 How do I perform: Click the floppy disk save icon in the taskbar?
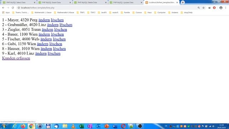48,126
